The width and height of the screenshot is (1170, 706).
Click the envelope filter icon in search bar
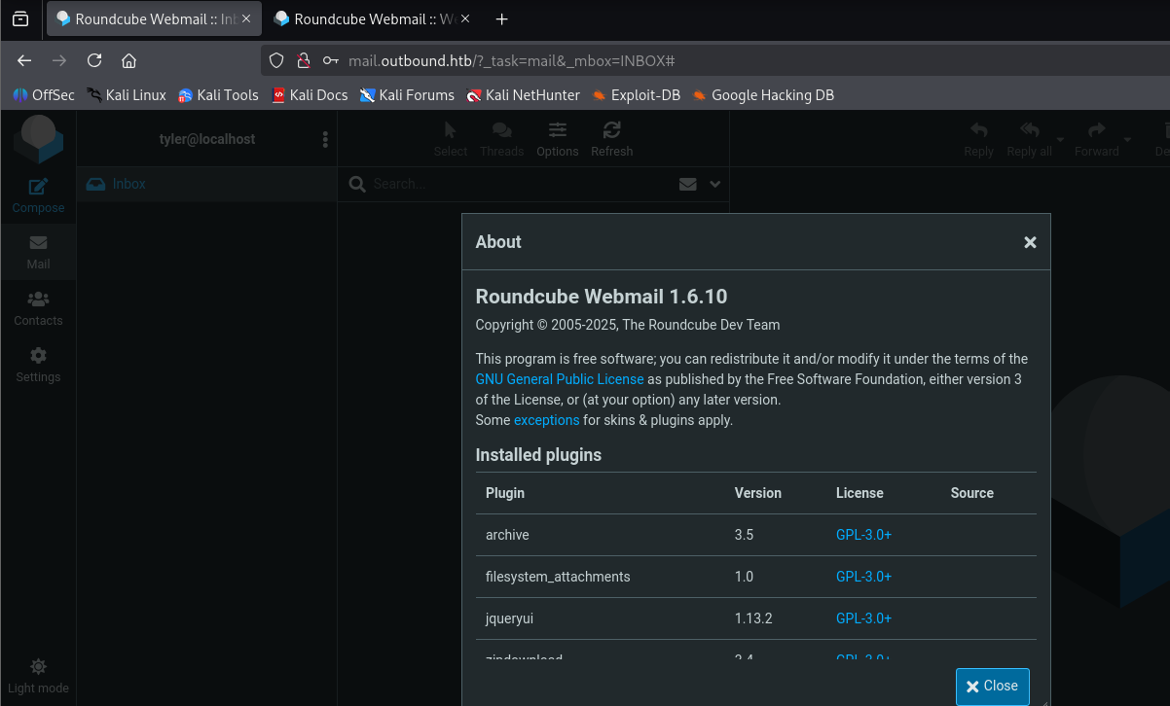[x=688, y=184]
